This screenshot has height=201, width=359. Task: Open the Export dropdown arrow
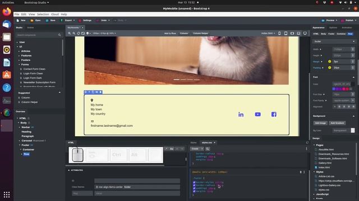click(x=74, y=20)
